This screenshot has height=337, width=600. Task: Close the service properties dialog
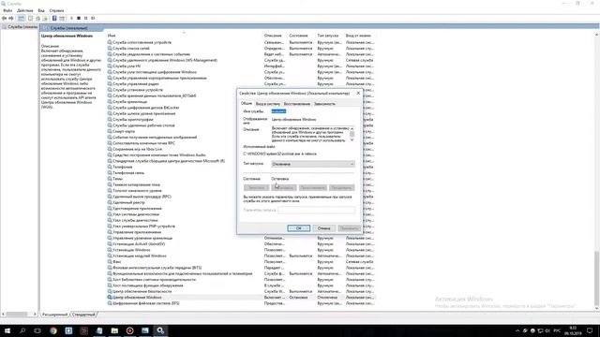click(x=358, y=93)
